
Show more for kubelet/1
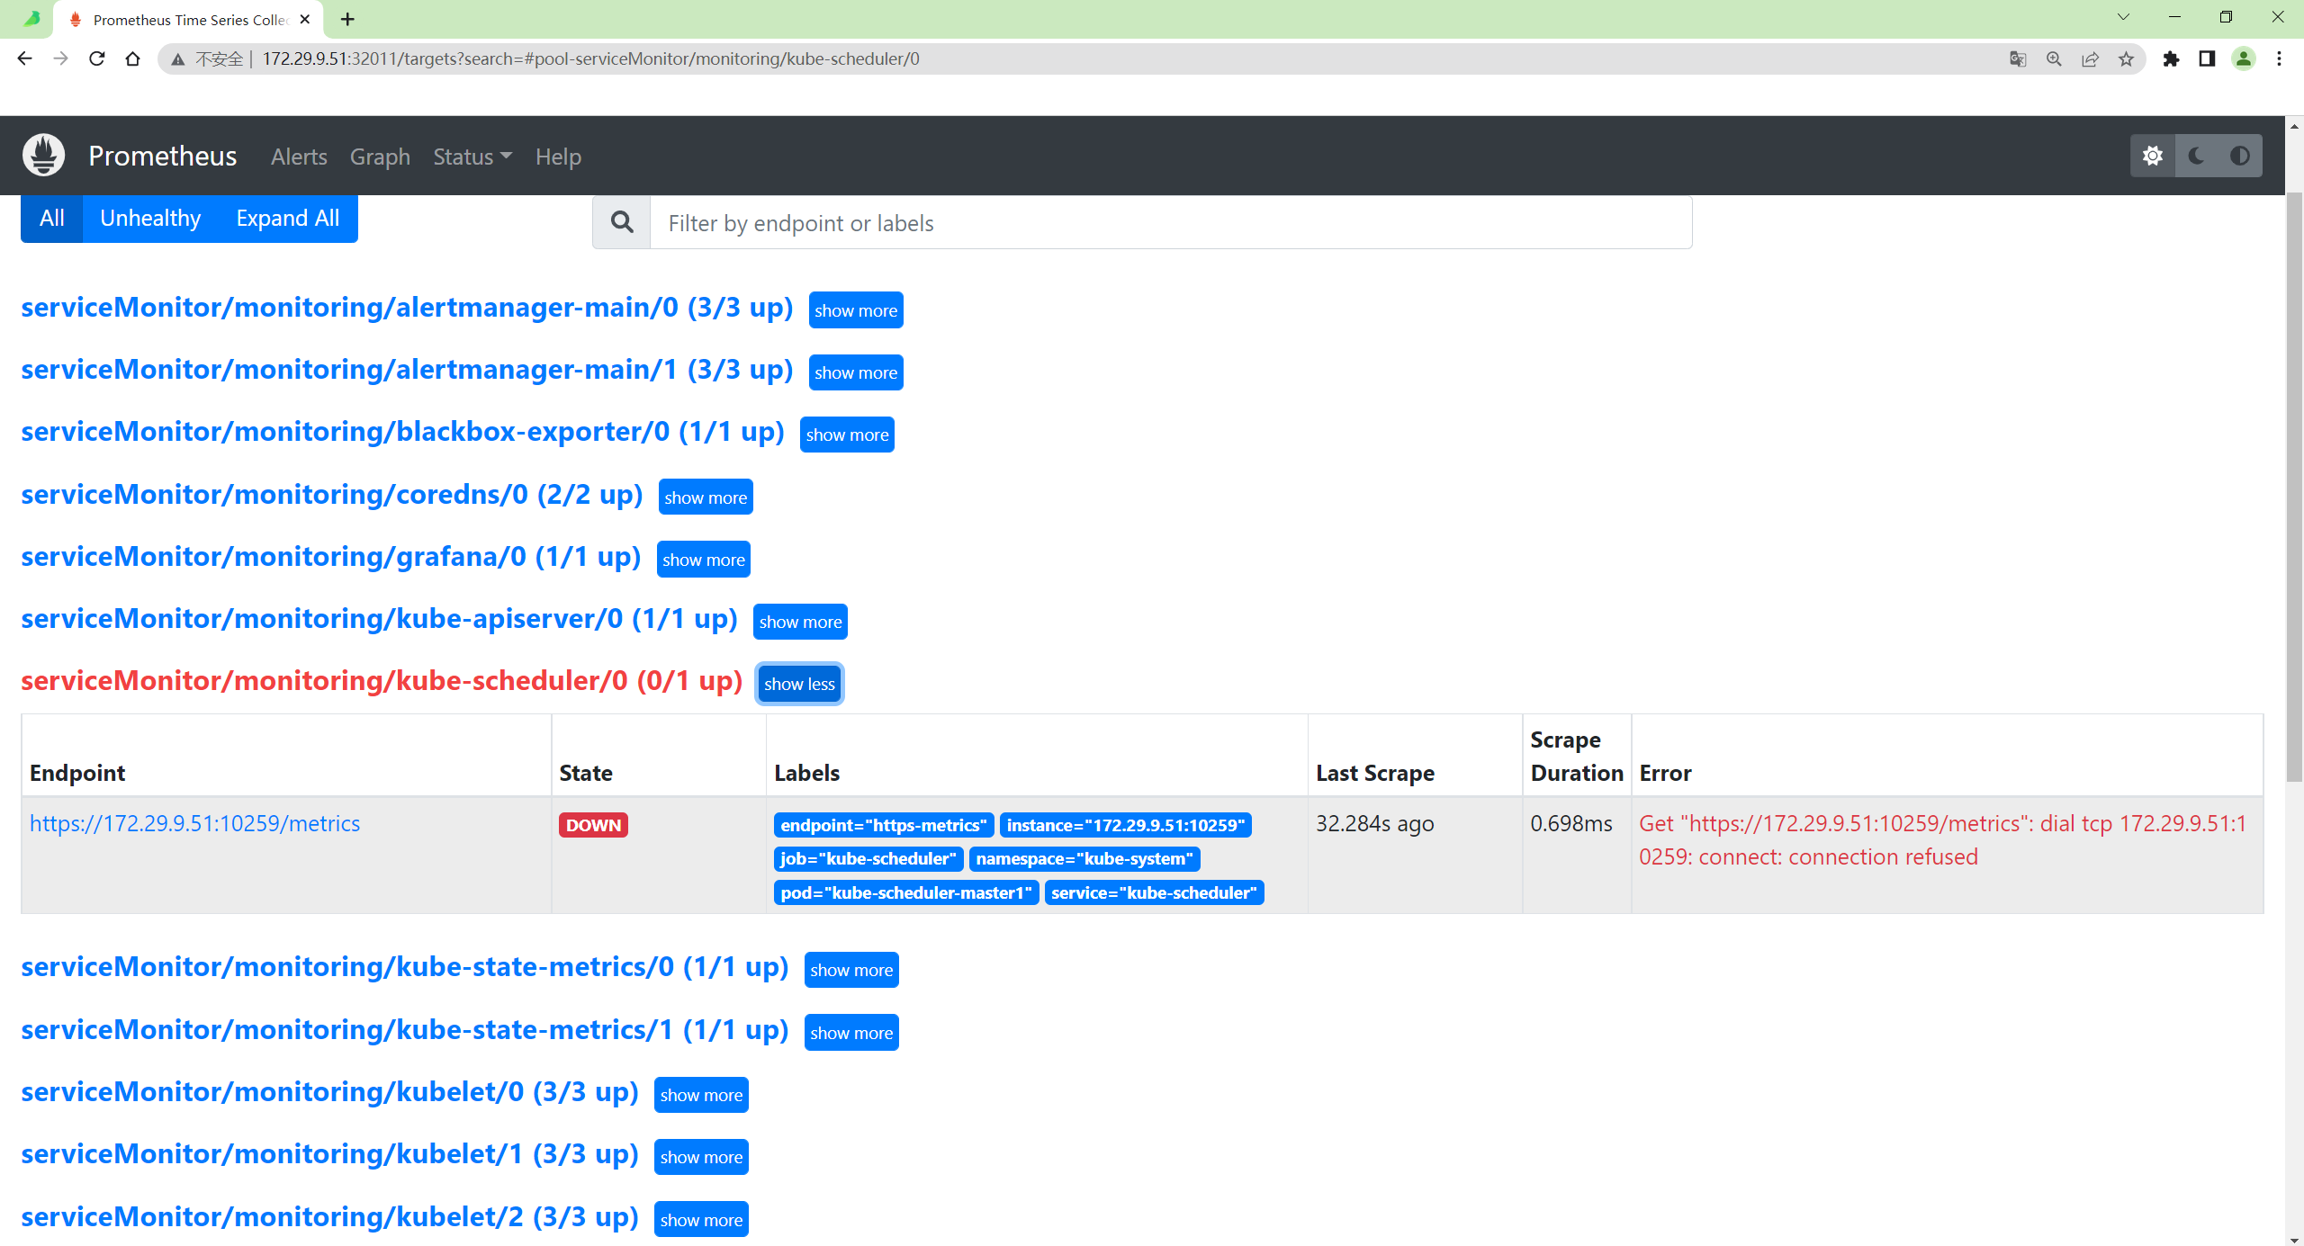(701, 1157)
